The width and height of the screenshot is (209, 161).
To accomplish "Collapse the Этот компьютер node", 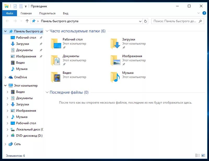I will tap(5, 86).
